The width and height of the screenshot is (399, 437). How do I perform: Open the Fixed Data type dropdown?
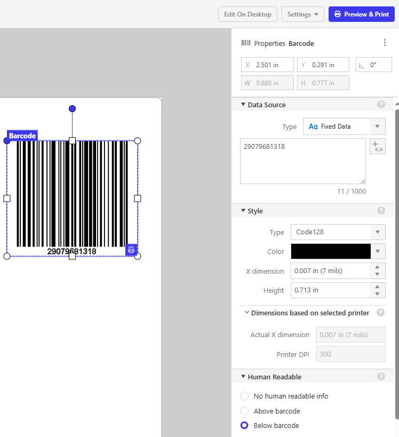[344, 126]
